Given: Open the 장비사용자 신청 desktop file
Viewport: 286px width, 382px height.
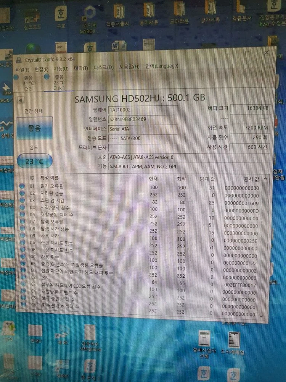Looking at the screenshot, I should (x=204, y=343).
